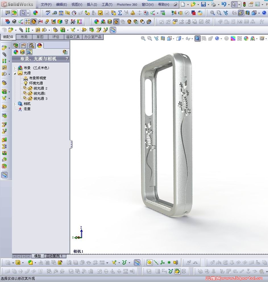Open dropdown arrow next to Undo icon
This screenshot has height=282, width=268.
(229, 5)
